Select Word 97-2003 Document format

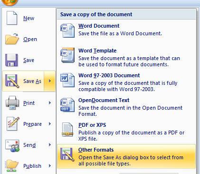click(126, 82)
